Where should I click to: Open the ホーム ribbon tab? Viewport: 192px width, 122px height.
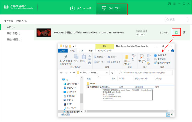(72, 51)
